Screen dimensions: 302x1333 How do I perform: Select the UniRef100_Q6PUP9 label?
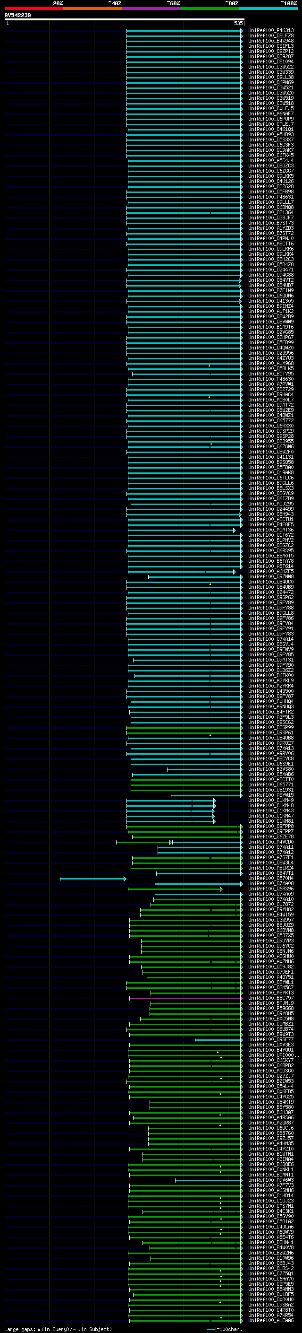[270, 119]
